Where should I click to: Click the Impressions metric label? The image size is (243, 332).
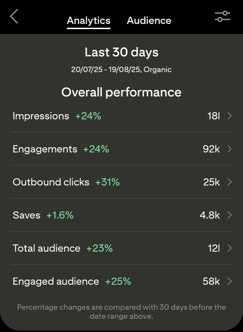tap(41, 116)
